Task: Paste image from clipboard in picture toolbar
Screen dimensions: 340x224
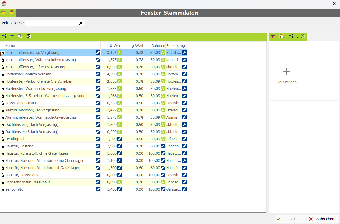Action: [282, 36]
